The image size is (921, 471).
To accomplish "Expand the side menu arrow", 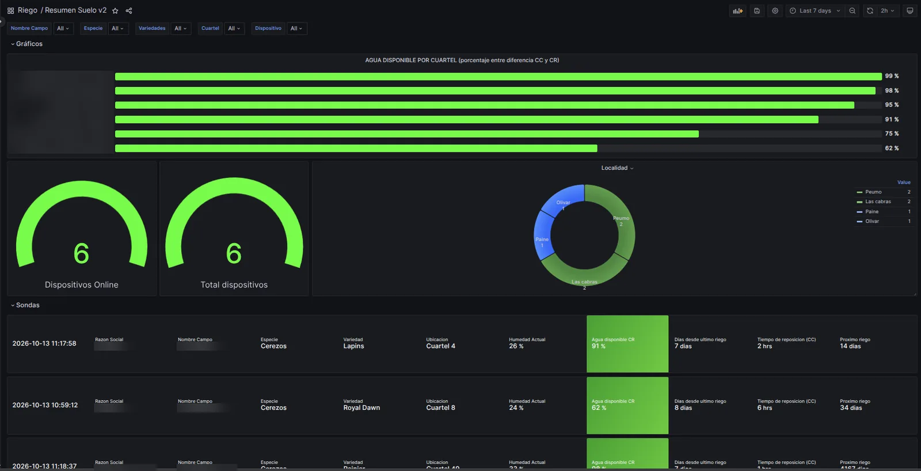I will tap(2, 22).
